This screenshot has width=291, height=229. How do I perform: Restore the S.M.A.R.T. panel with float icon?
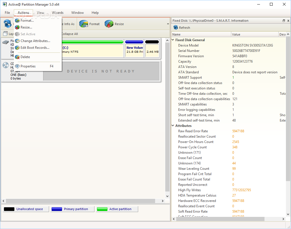tap(284, 21)
